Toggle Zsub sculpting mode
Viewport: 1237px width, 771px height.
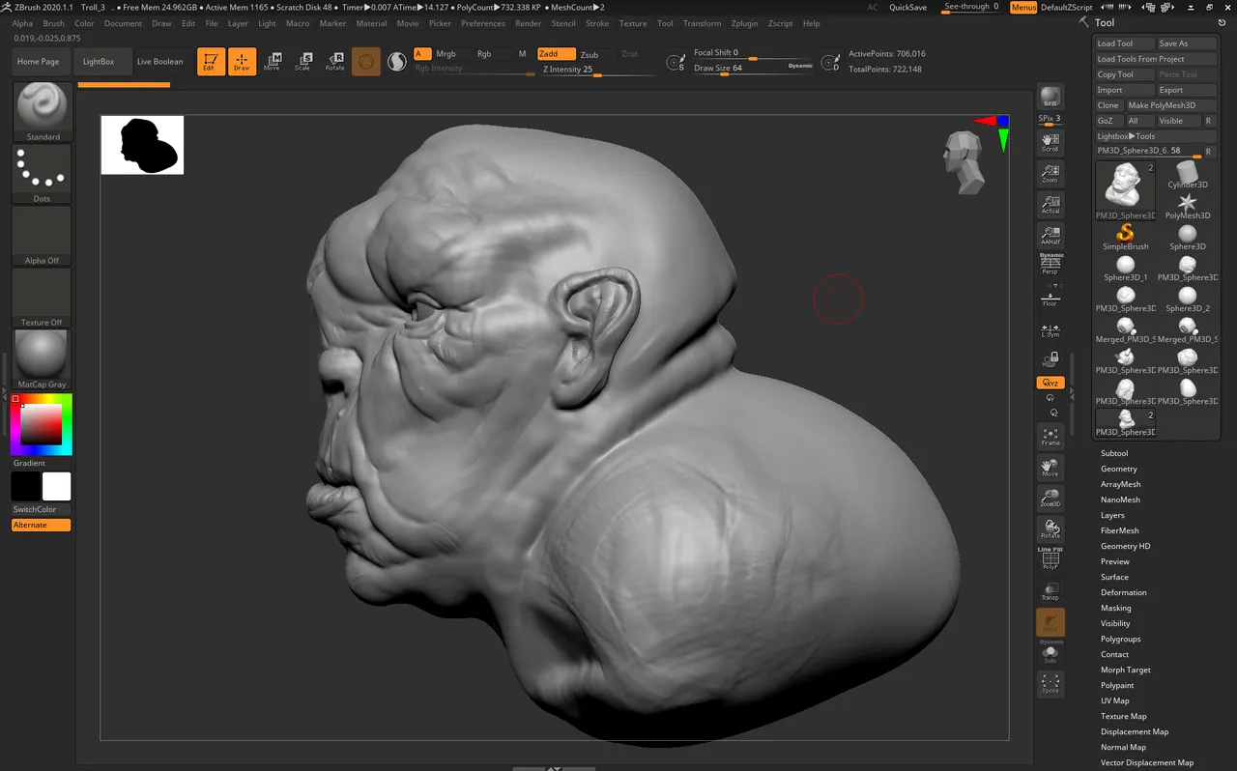click(589, 54)
